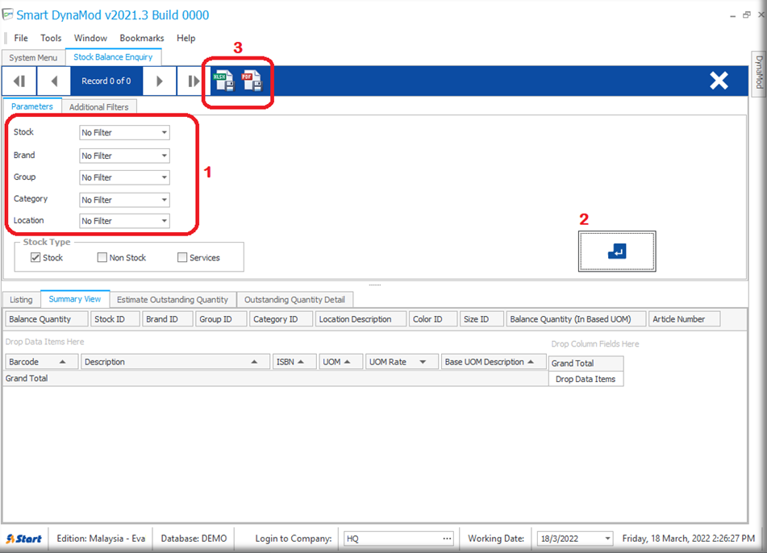Click the Start button in status bar

(24, 538)
